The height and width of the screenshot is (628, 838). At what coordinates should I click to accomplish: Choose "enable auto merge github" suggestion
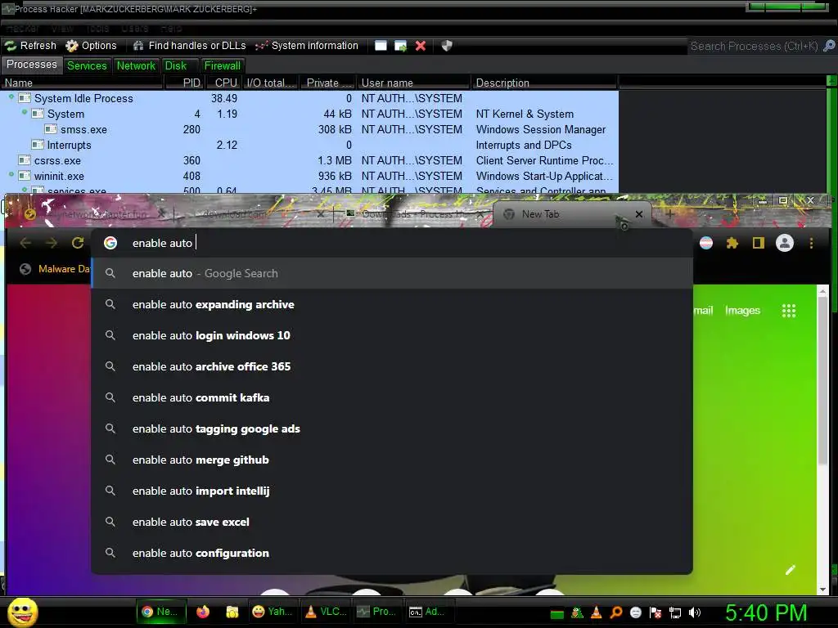(392, 460)
